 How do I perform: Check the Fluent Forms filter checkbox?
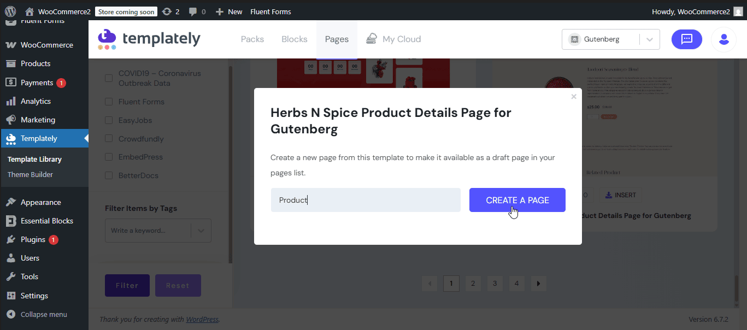pos(109,102)
